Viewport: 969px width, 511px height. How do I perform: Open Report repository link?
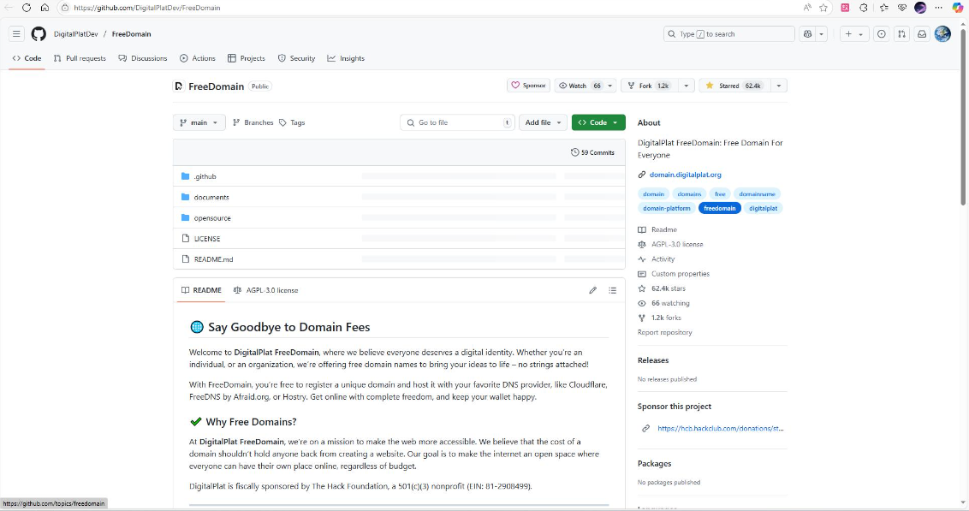click(x=664, y=332)
